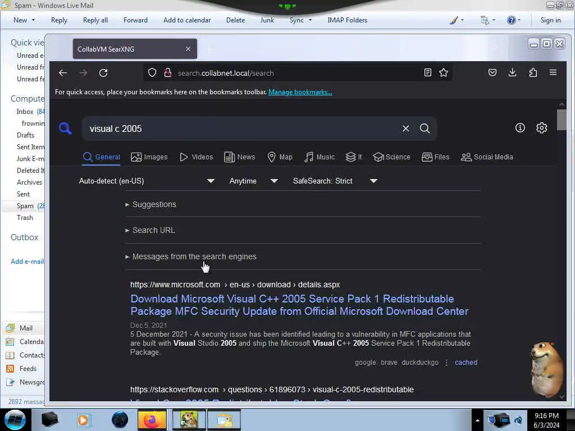The image size is (575, 431).
Task: Click the blue SearXNG logo magnifier
Action: pos(65,129)
